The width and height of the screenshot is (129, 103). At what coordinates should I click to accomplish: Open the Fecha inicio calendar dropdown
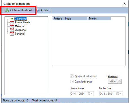tap(90, 94)
